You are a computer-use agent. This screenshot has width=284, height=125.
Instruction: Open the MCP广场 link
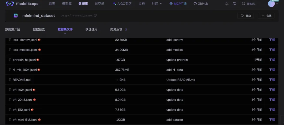[178, 4]
